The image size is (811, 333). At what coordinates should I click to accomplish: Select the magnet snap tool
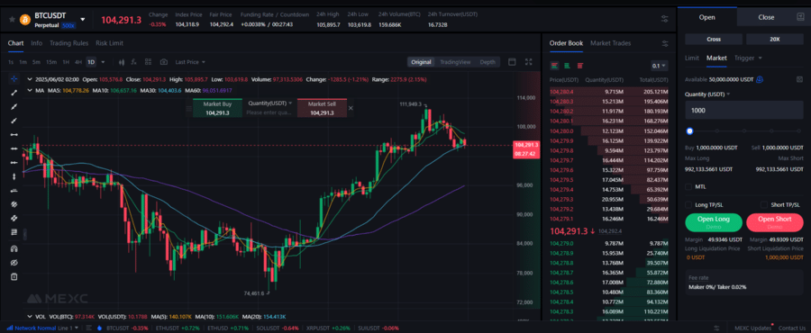pos(14,248)
